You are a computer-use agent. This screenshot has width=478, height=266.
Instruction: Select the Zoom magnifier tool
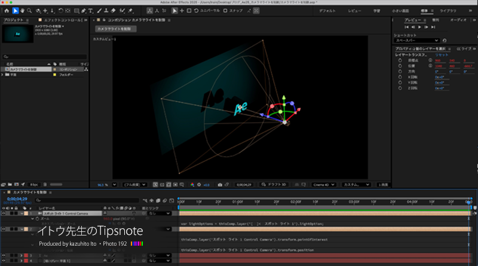coord(30,11)
